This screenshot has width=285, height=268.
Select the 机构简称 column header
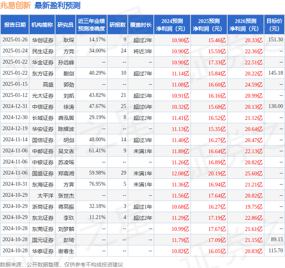point(42,25)
